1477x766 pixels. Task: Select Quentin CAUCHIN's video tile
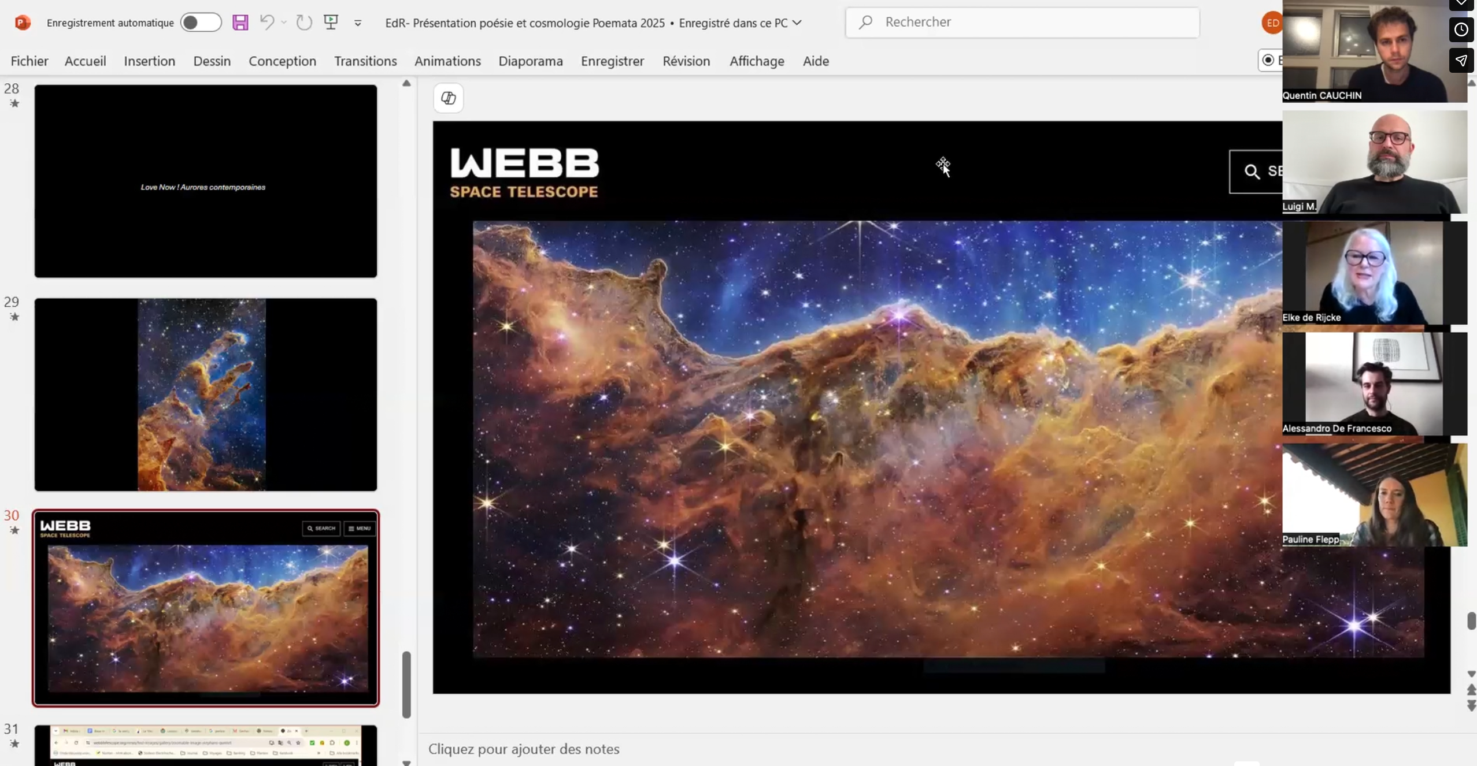(1375, 51)
